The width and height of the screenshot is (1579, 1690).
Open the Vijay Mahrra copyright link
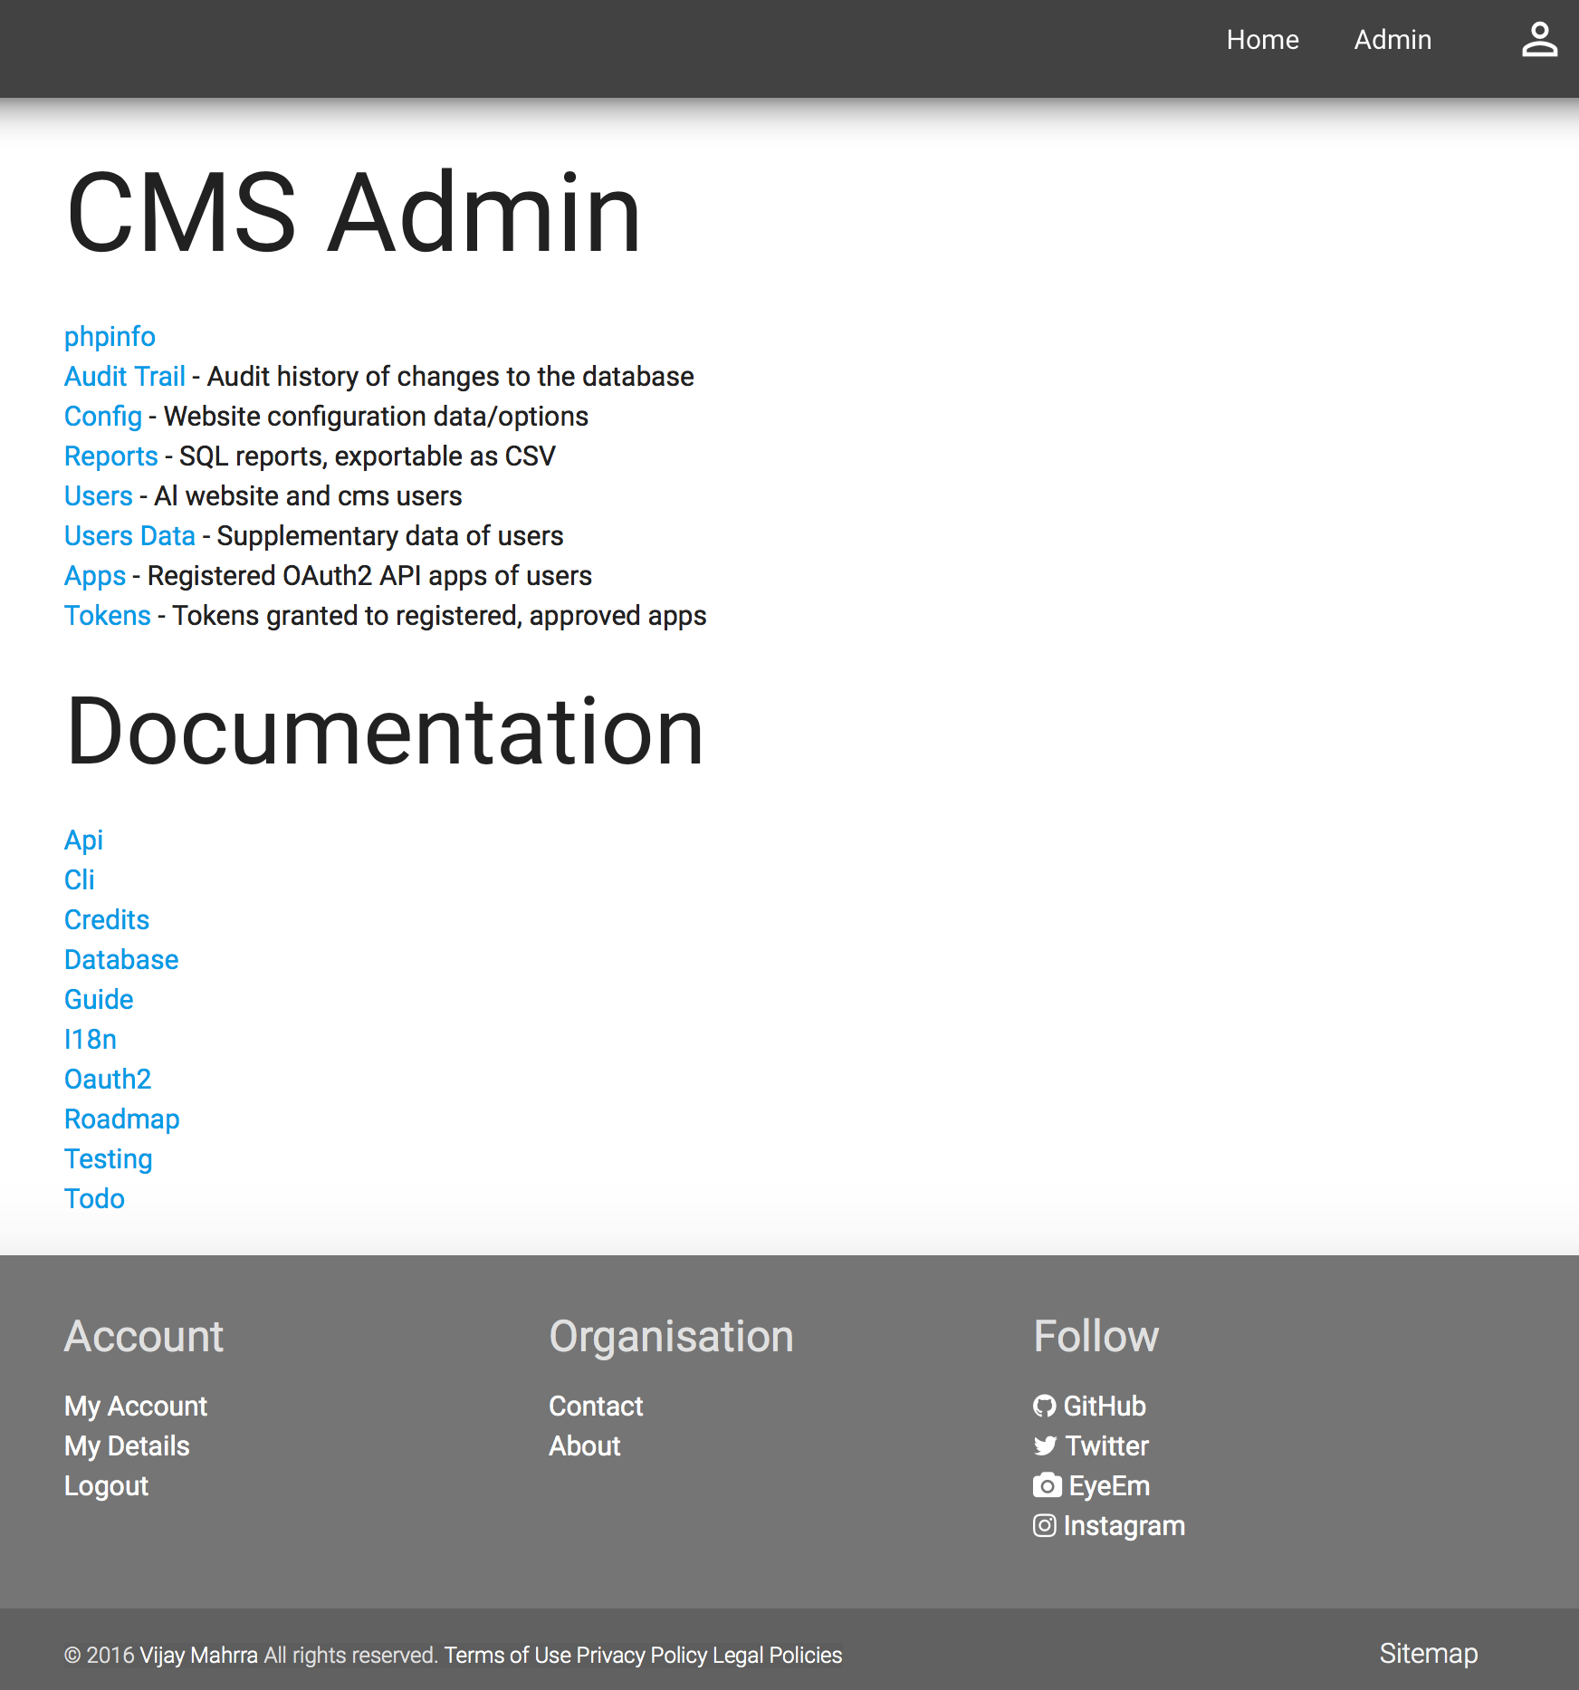pos(198,1655)
